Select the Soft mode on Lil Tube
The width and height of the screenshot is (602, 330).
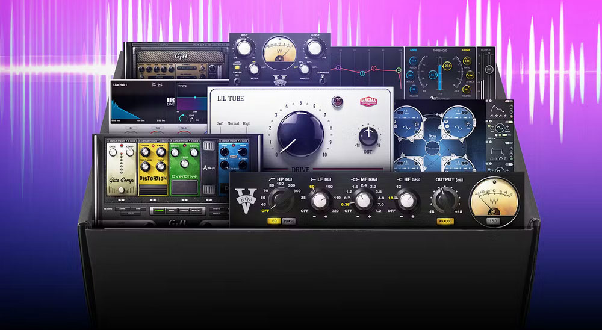click(220, 123)
